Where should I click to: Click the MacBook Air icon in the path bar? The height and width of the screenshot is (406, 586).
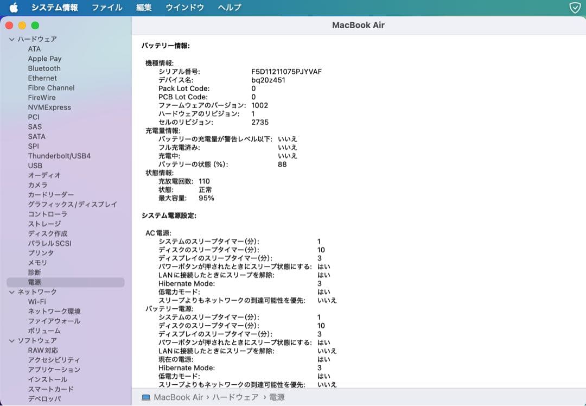click(x=146, y=397)
